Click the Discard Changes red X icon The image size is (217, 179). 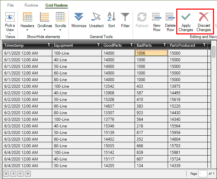[x=203, y=17]
